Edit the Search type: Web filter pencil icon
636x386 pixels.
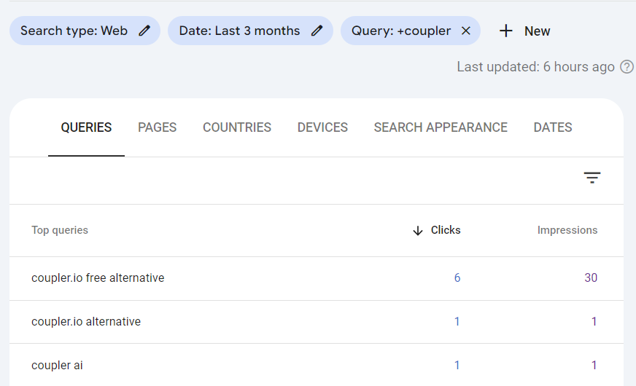144,31
